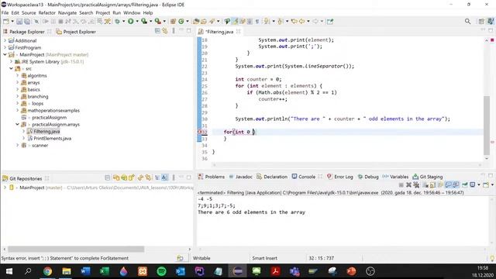
Task: Toggle Link with Editor in Git Repositories
Action: pos(148,177)
